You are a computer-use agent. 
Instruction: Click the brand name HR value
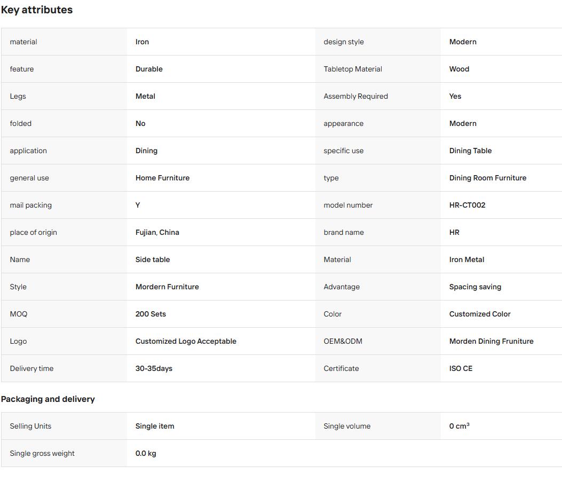455,232
